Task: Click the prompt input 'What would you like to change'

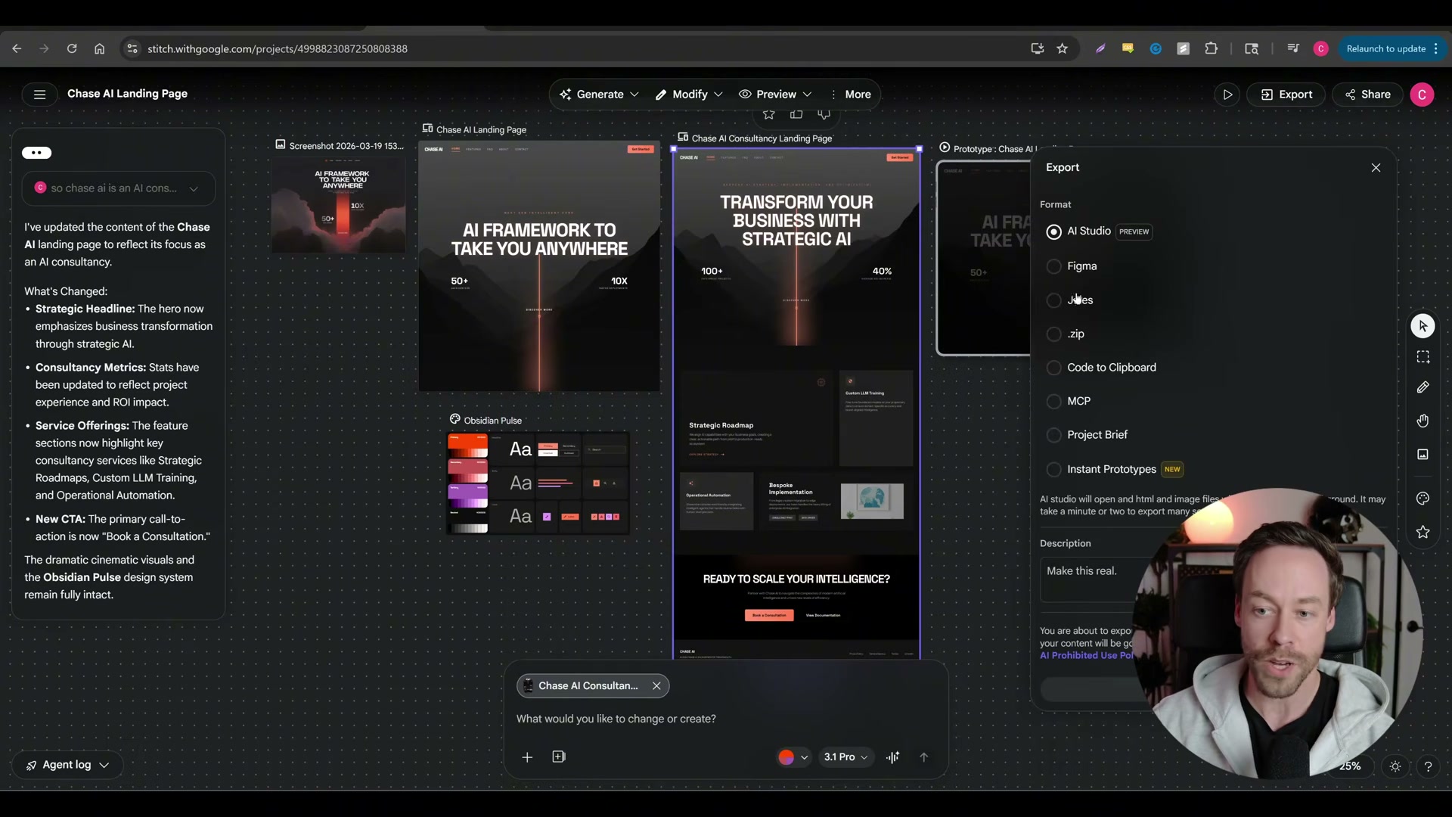Action: [x=616, y=719]
